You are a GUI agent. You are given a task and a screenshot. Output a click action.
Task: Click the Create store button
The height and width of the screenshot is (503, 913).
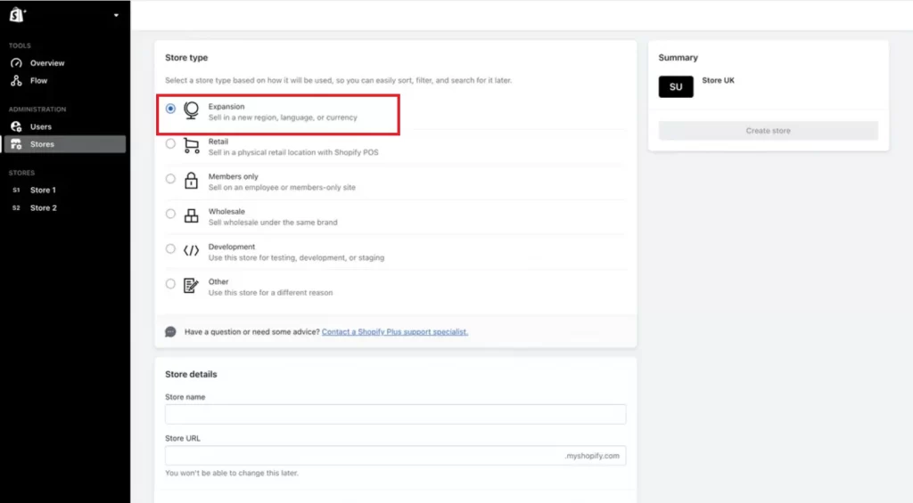coord(768,131)
